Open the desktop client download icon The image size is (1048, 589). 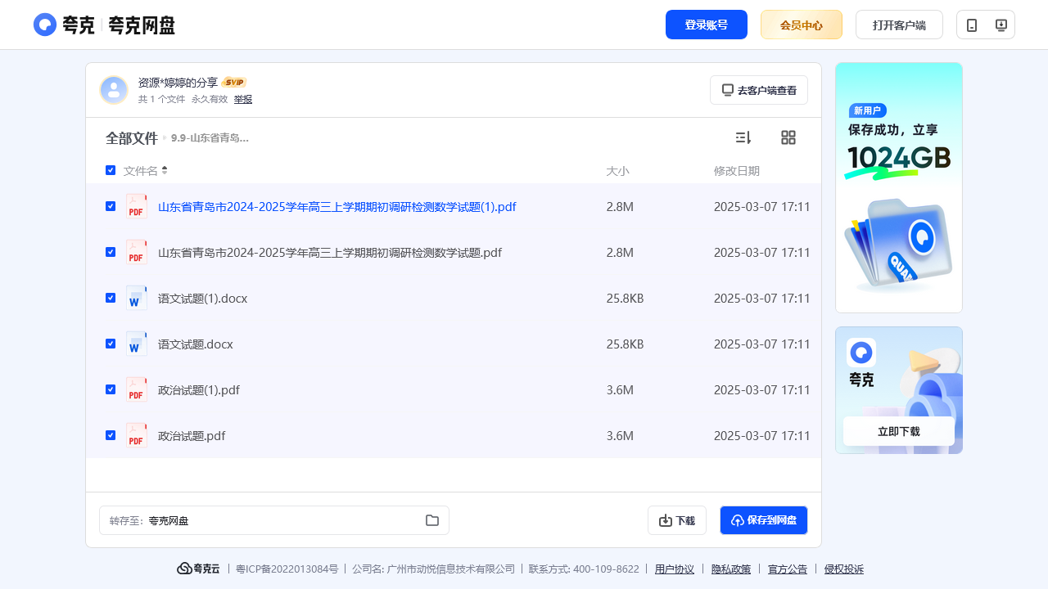[1001, 25]
